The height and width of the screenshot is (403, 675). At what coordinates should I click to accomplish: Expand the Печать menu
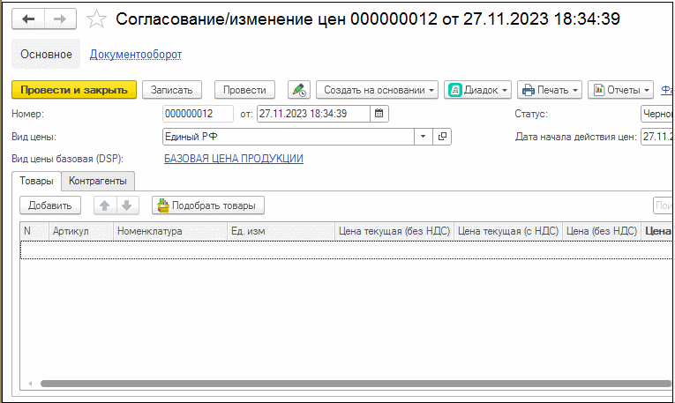pos(549,90)
